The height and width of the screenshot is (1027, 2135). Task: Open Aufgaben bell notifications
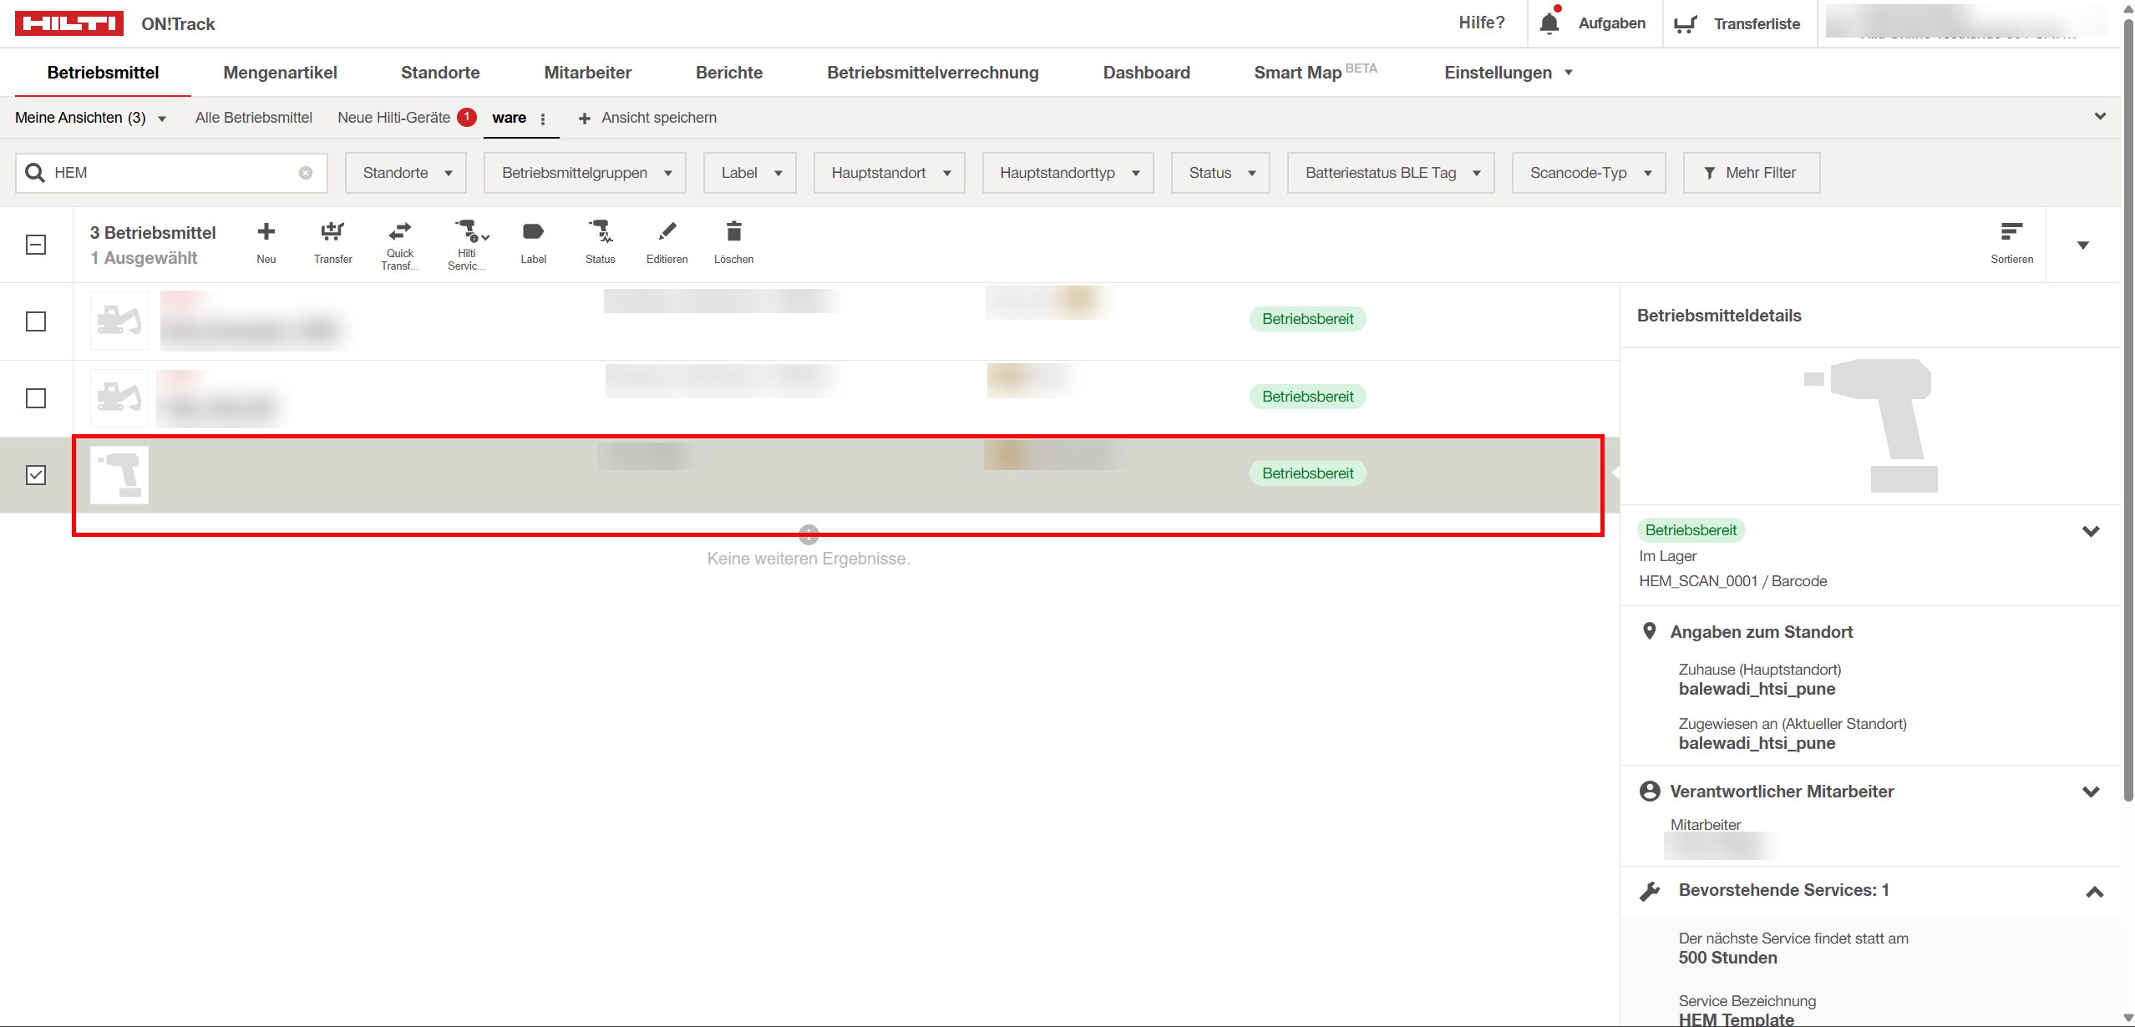click(x=1549, y=23)
